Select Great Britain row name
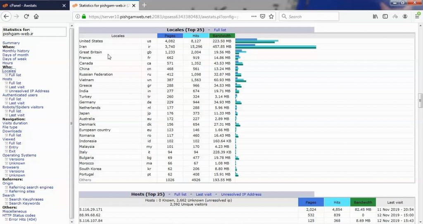The width and height of the screenshot is (423, 224). (x=90, y=52)
